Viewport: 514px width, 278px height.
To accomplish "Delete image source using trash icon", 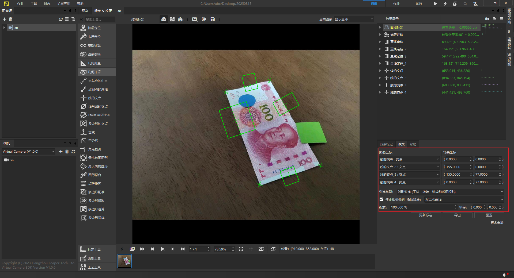I will tap(11, 19).
